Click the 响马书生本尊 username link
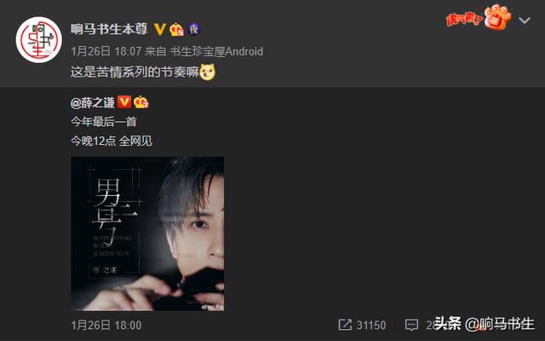Screen dimensions: 545x341 [x=109, y=29]
